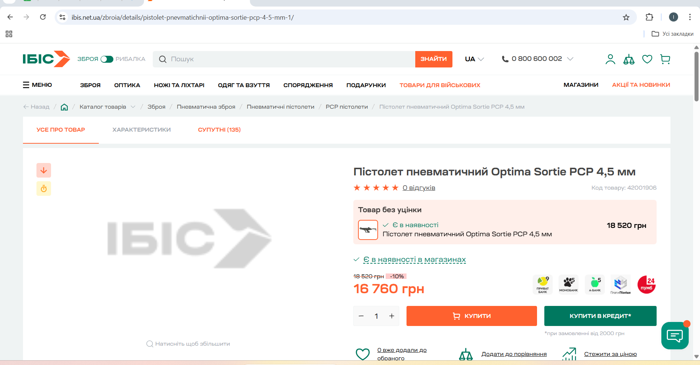Open Chrome three-dot menu
This screenshot has height=365, width=700.
click(690, 17)
